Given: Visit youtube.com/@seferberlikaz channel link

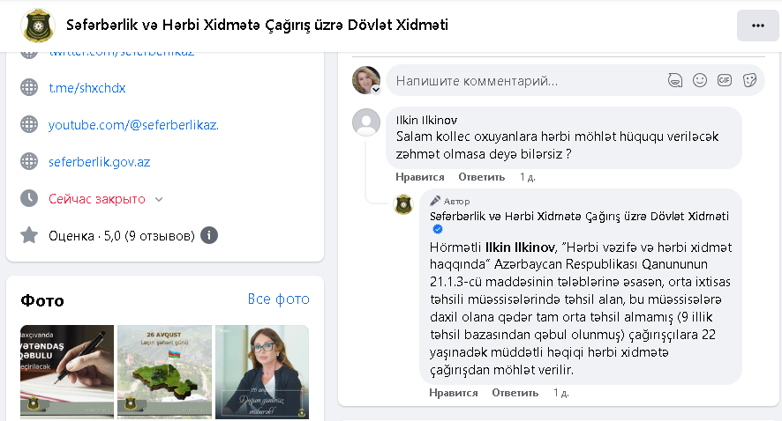Looking at the screenshot, I should tap(133, 125).
